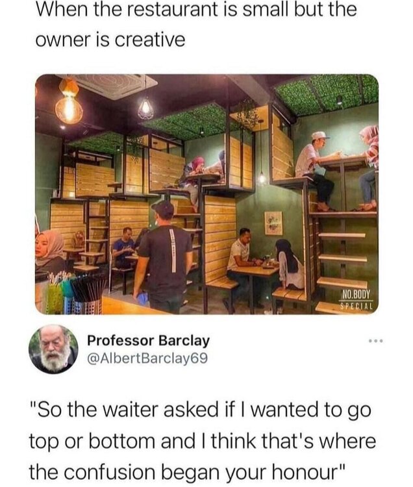Click the man in blue shirt seated downstairs
Image resolution: width=413 pixels, height=487 pixels.
coord(123,247)
